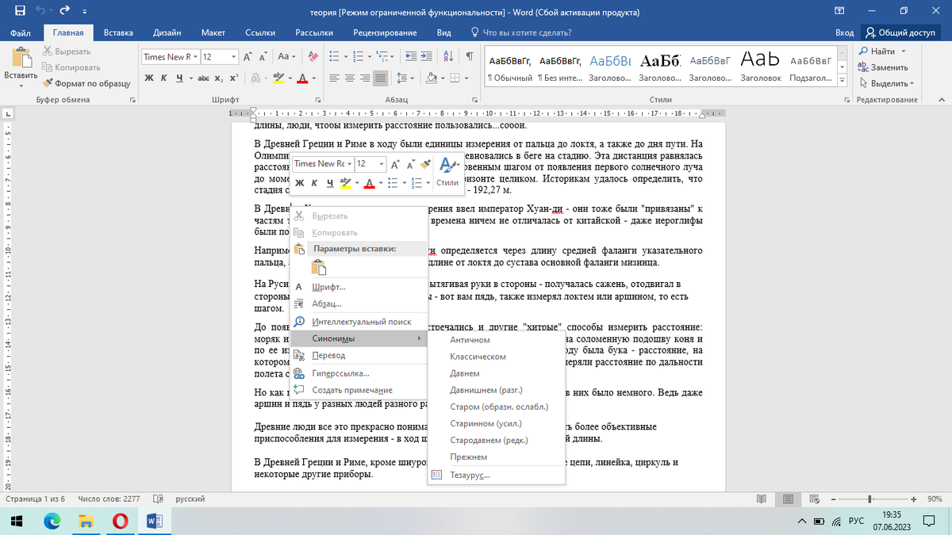Viewport: 952px width, 535px height.
Task: Click mini toolbar Стили styles button
Action: click(447, 172)
